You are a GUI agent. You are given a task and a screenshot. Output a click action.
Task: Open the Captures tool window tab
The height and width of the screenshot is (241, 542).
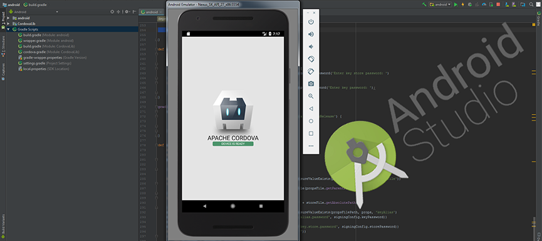pos(3,71)
